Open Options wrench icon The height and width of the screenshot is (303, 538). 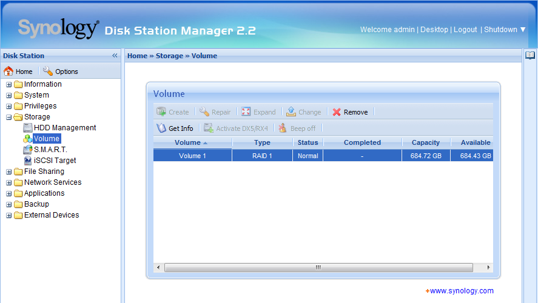tap(48, 71)
